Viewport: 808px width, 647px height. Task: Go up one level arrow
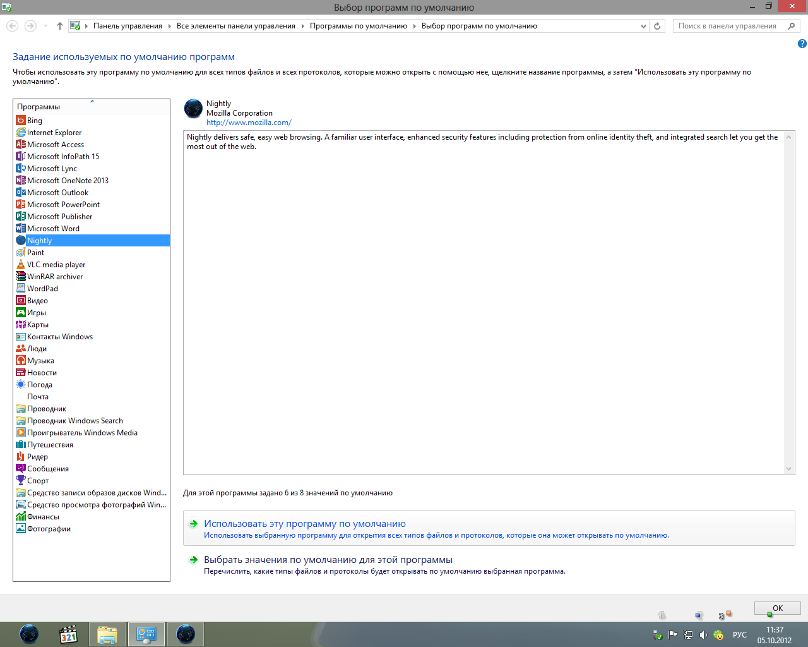point(60,26)
